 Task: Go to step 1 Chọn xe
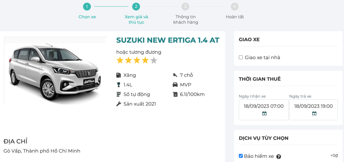pyautogui.click(x=87, y=7)
